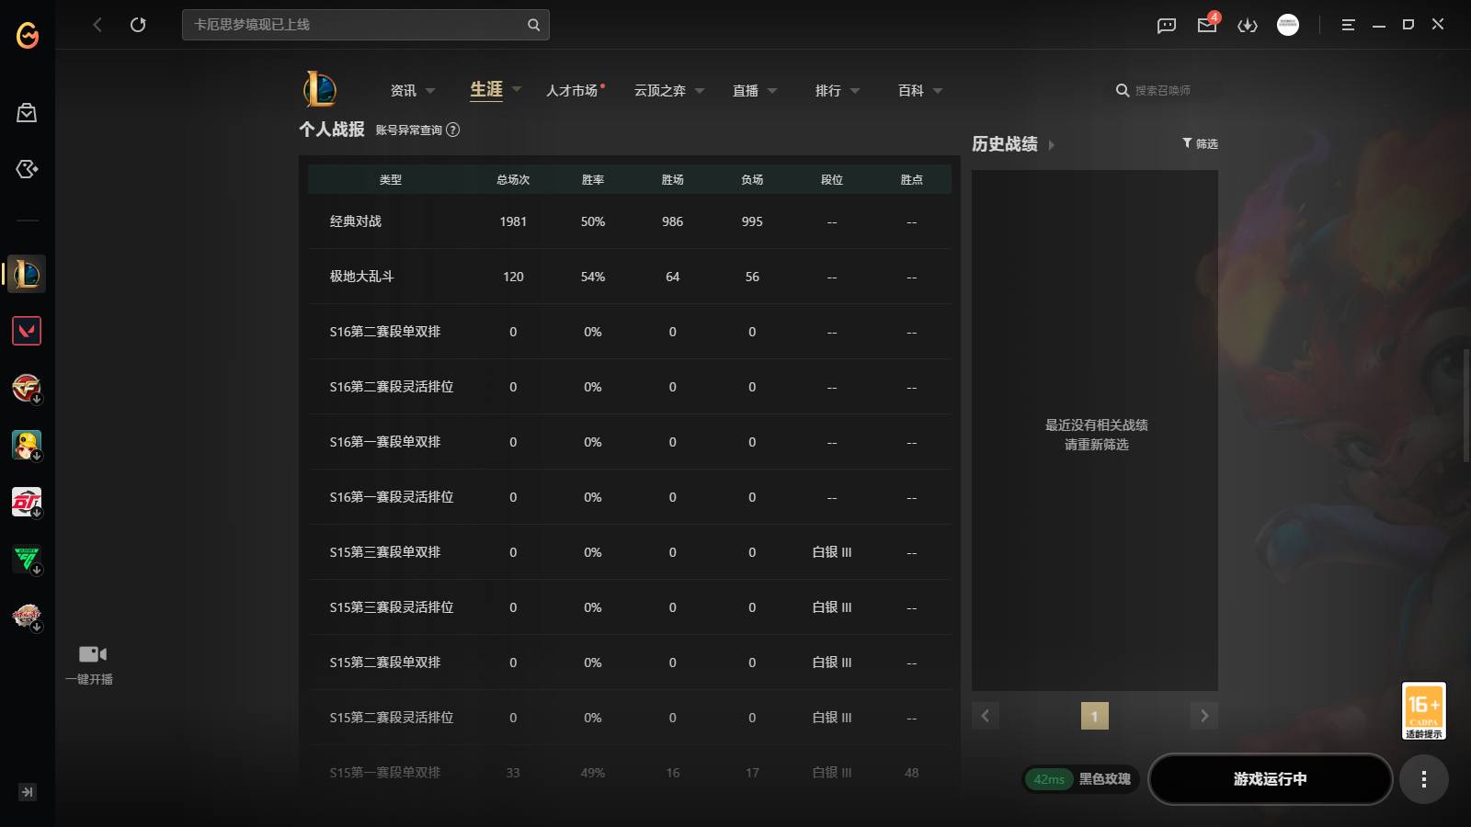Open the store bag icon in sidebar
The height and width of the screenshot is (827, 1471).
27,112
